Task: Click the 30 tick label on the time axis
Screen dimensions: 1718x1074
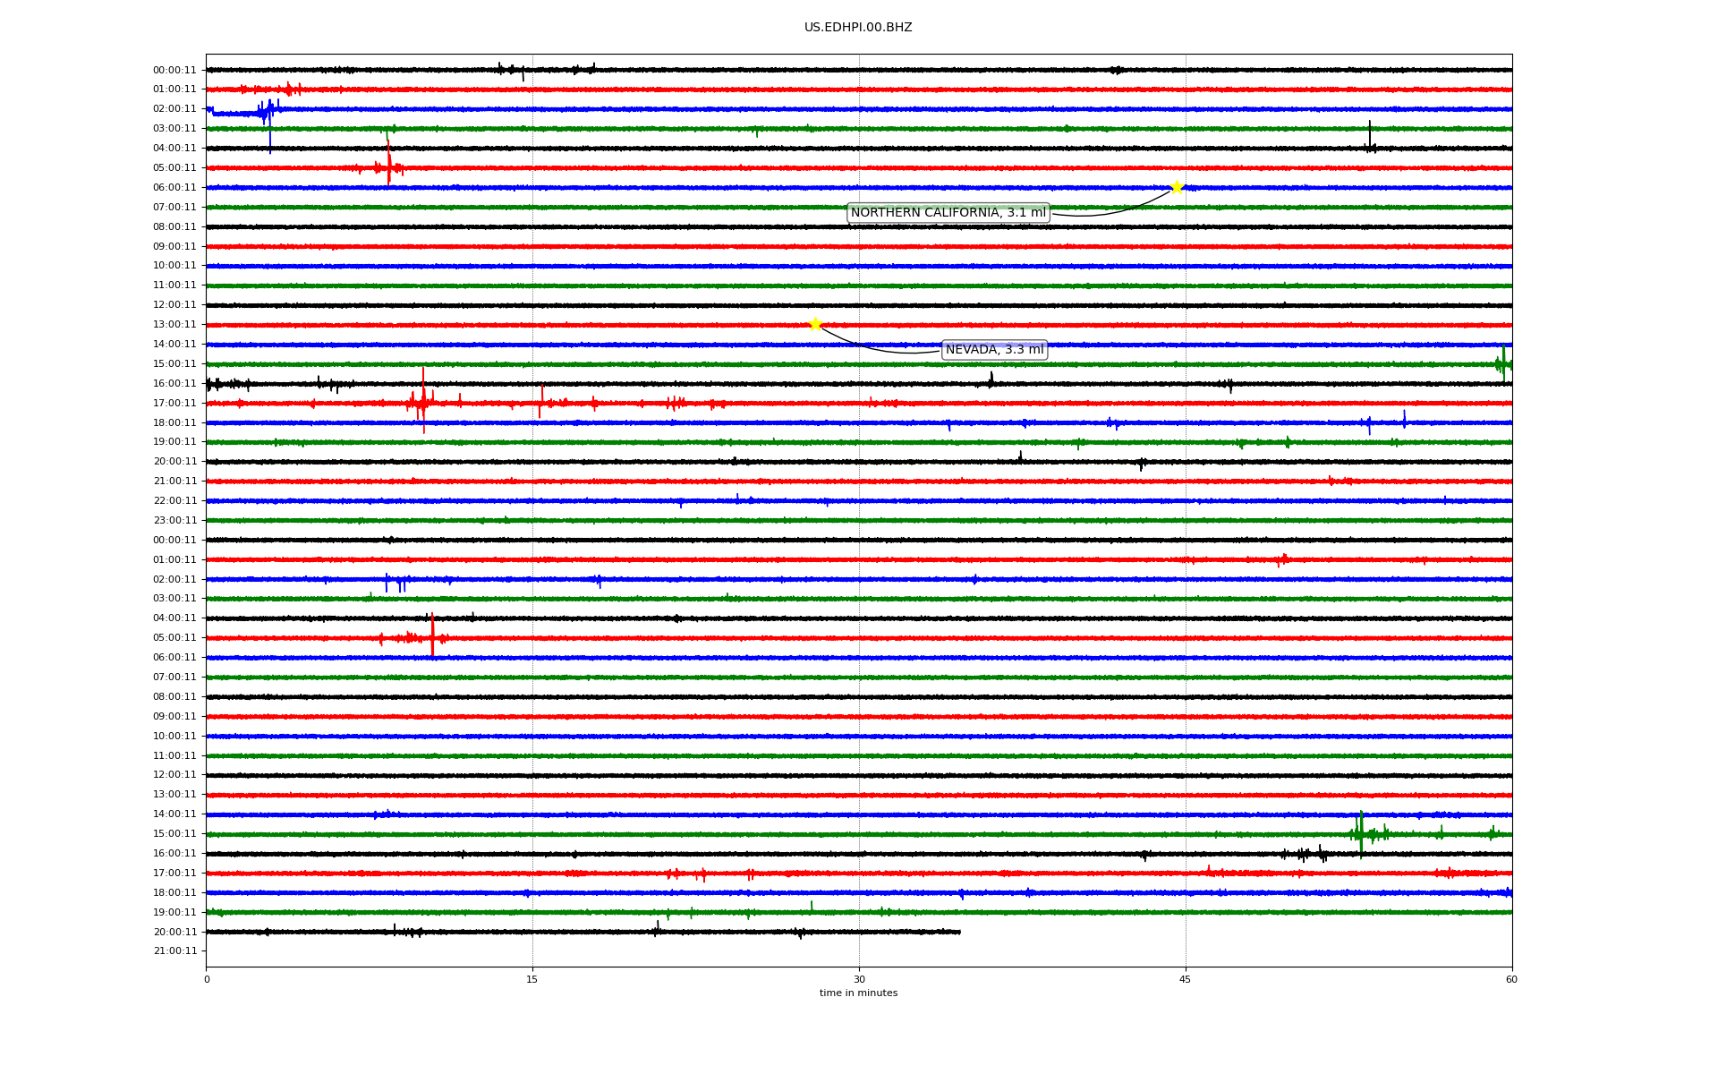Action: 859,979
